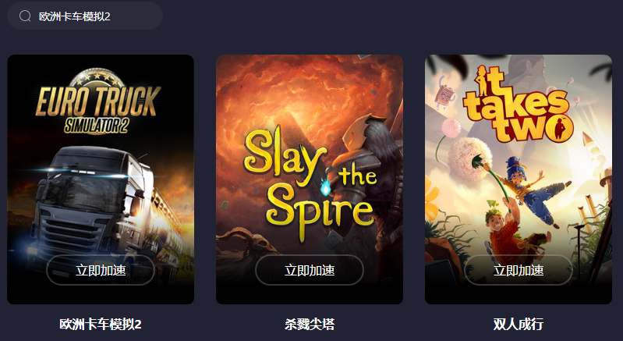The width and height of the screenshot is (623, 341).
Task: Focus the search box containing 欧洲卡车模拟2
Action: point(85,16)
